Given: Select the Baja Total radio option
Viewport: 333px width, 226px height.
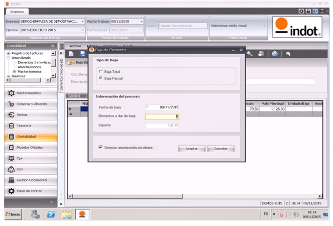Looking at the screenshot, I should (101, 72).
